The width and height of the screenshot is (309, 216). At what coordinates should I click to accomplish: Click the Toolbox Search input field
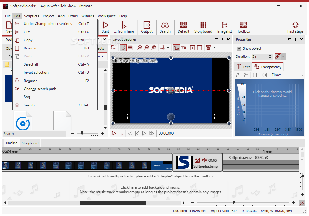[35, 134]
